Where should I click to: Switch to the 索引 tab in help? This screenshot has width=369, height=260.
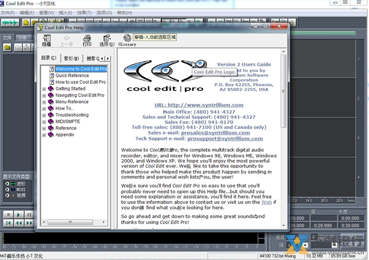click(71, 58)
